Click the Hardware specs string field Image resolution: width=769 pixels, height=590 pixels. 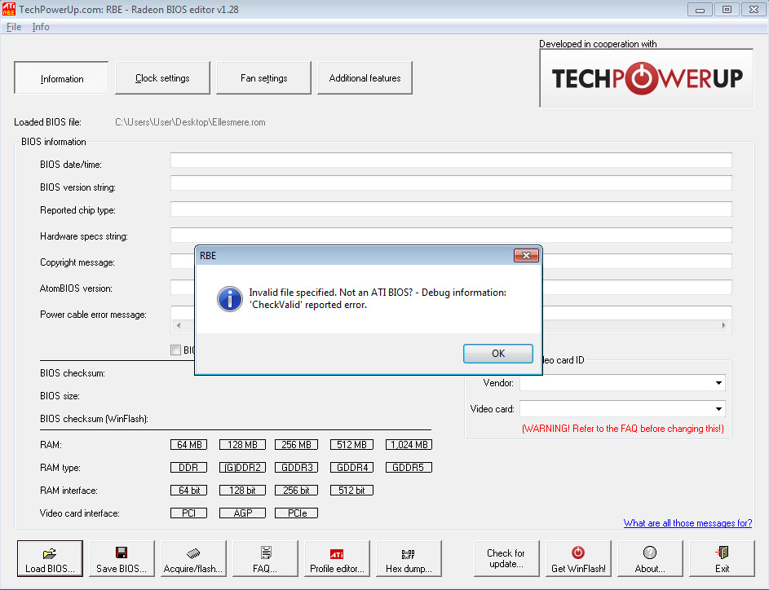(451, 236)
